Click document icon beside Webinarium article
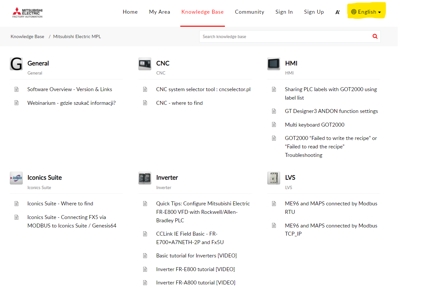The height and width of the screenshot is (289, 427). (17, 103)
